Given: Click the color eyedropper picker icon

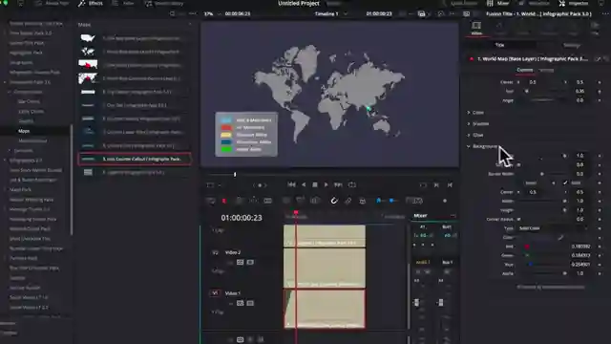Looking at the screenshot, I should pos(560,237).
